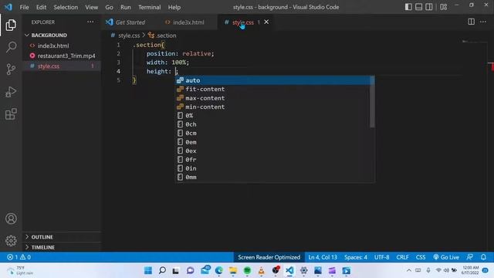Click suggestion list scrollbar
Image resolution: width=494 pixels, height=278 pixels.
coord(372,102)
